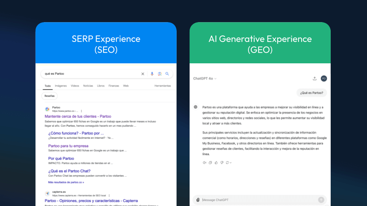The width and height of the screenshot is (367, 206).
Task: Switch to the Web tab
Action: click(126, 86)
